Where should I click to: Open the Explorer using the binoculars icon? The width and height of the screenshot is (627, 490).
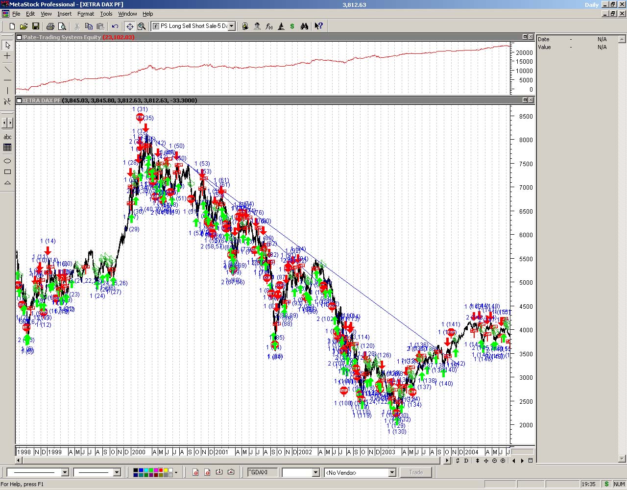coord(305,26)
